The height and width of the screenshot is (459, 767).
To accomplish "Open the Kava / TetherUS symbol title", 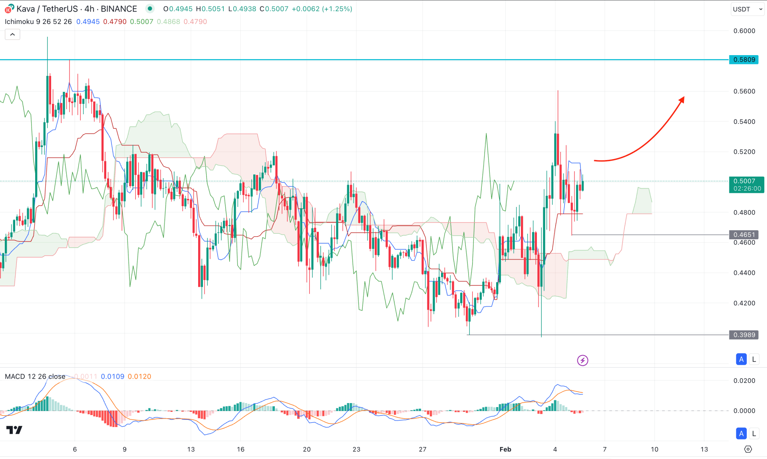I will pyautogui.click(x=77, y=9).
